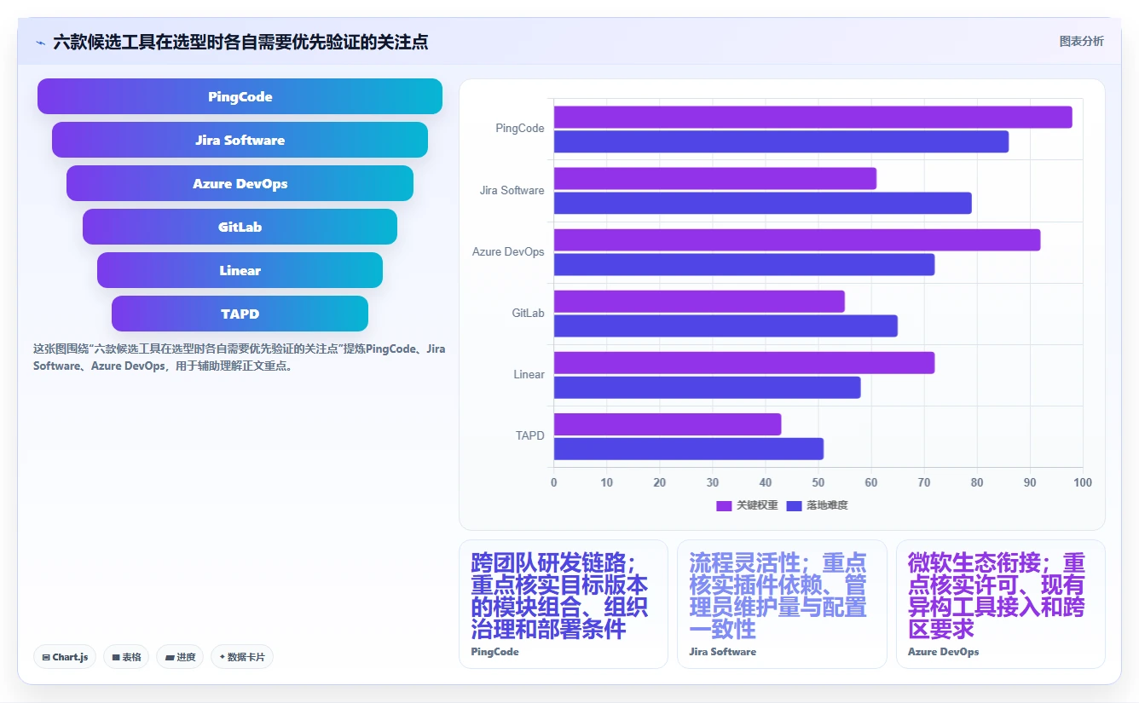Click the GitLab y-axis label
1139x703 pixels.
tap(528, 313)
